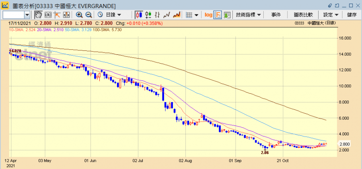
Task: Open the stock code combo box arrow
Action: coord(27,15)
